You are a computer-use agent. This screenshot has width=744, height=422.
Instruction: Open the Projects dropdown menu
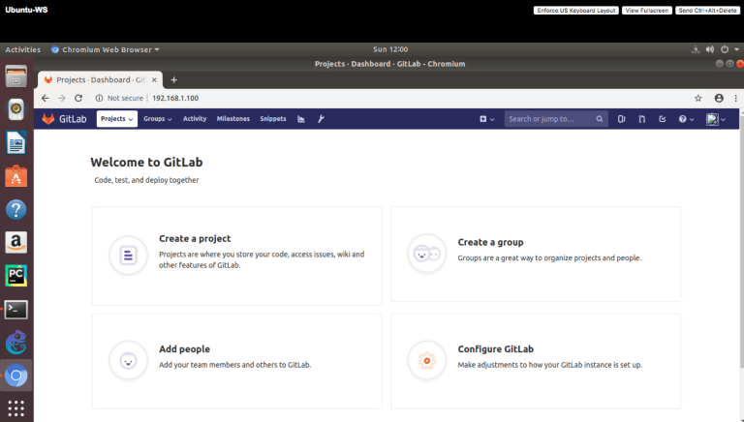[116, 118]
